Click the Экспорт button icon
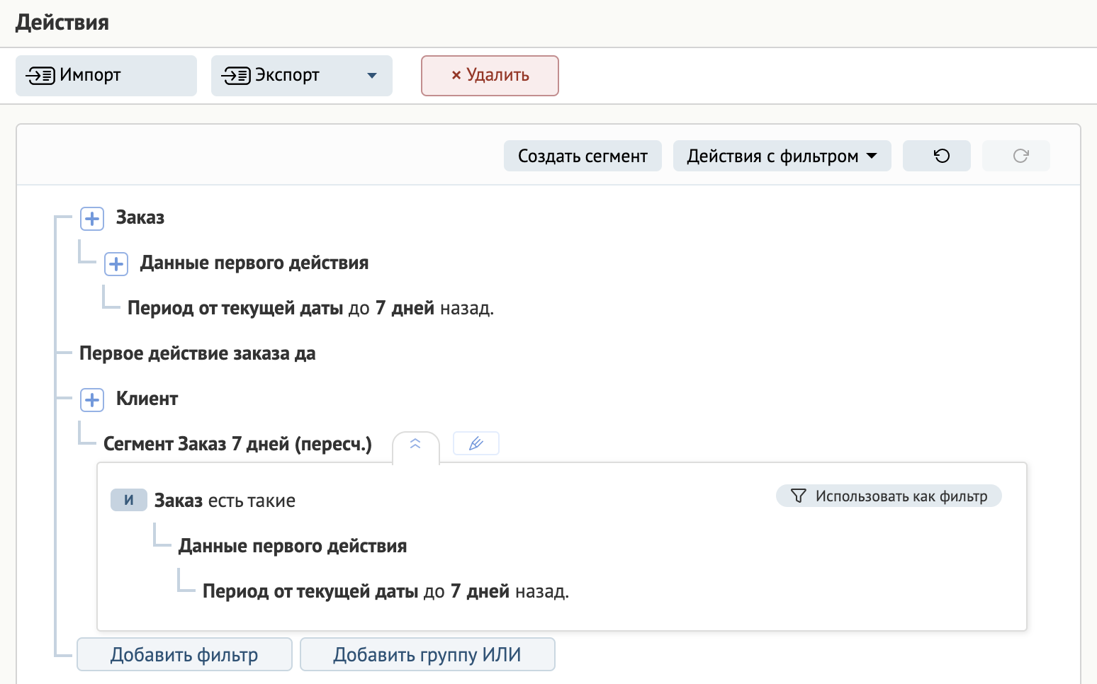The height and width of the screenshot is (684, 1097). (236, 76)
